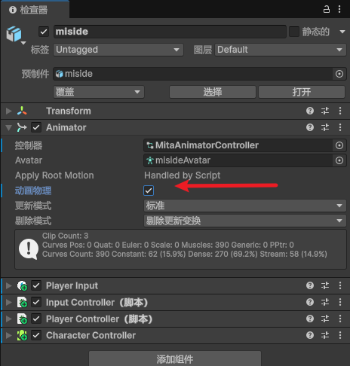
Task: Click the 'Apply Root Motion' label
Action: click(54, 175)
